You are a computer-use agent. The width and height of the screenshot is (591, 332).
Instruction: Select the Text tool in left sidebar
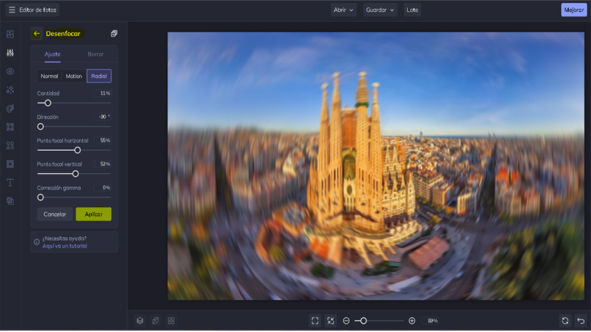pos(10,183)
